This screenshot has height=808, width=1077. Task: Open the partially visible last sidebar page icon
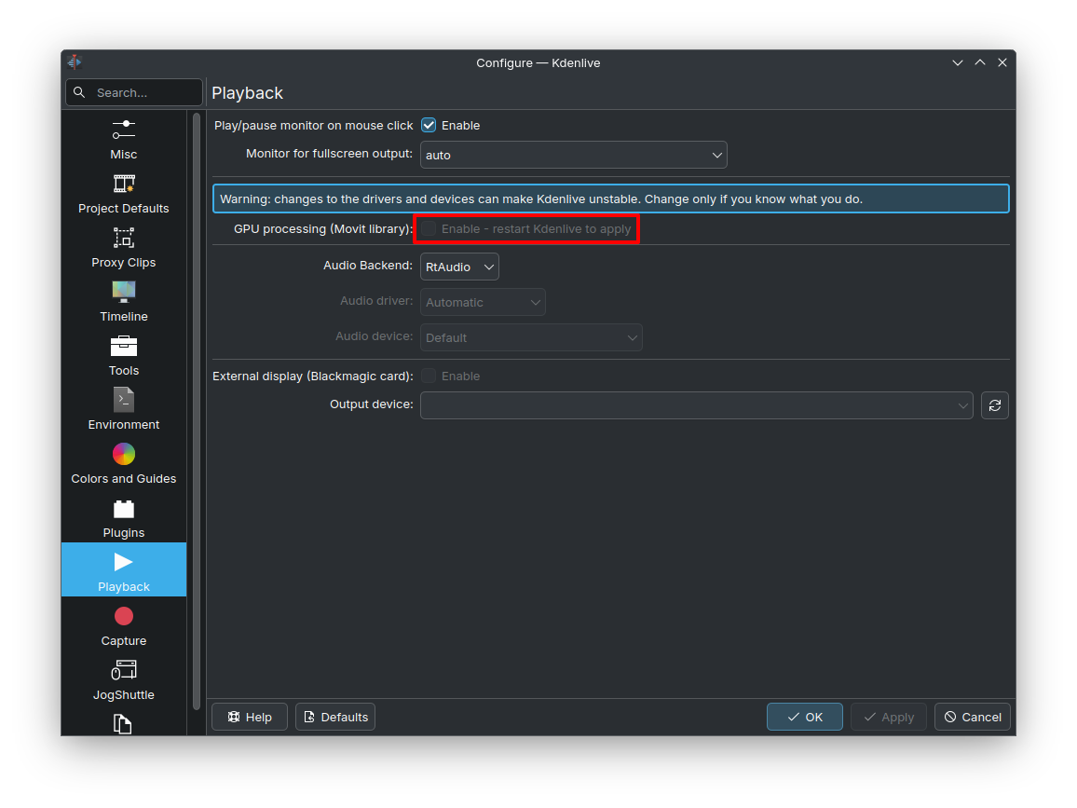123,723
